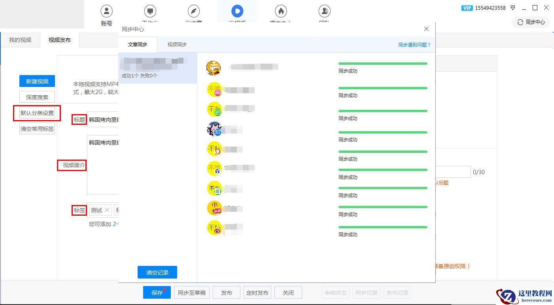Screen dimensions: 554x305
Task: Click the account avatar with Zhihu 知 badge
Action: (x=214, y=129)
